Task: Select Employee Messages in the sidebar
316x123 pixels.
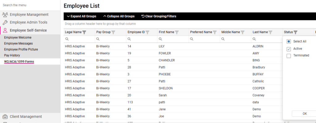Action: 18,43
